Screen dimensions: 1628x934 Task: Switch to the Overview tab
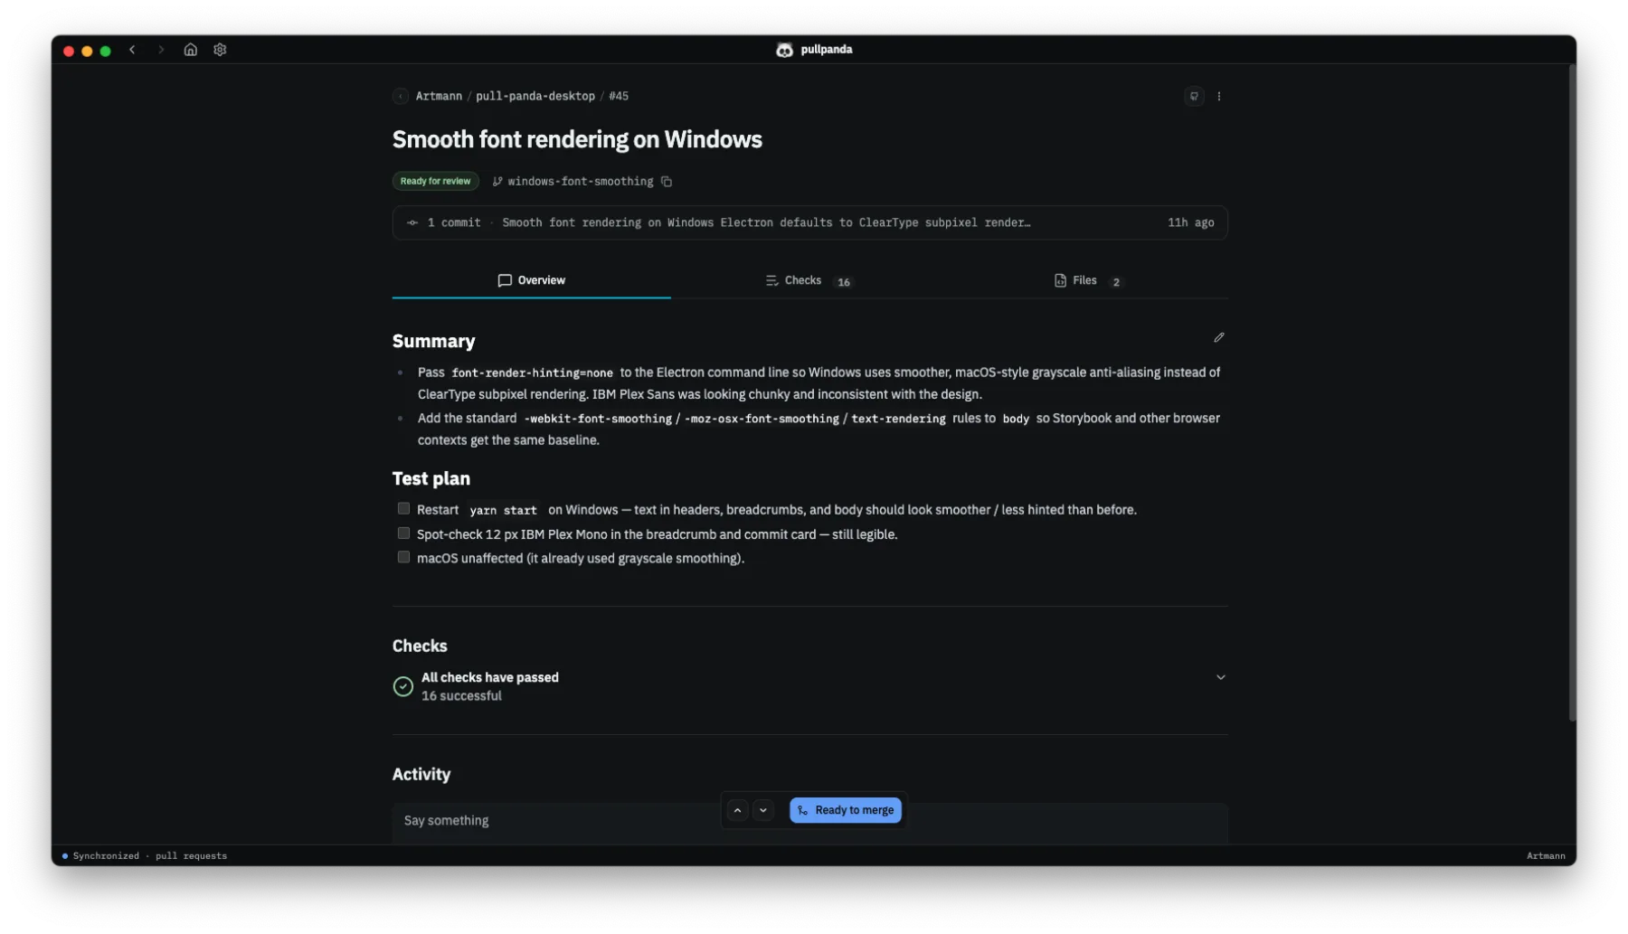coord(531,280)
